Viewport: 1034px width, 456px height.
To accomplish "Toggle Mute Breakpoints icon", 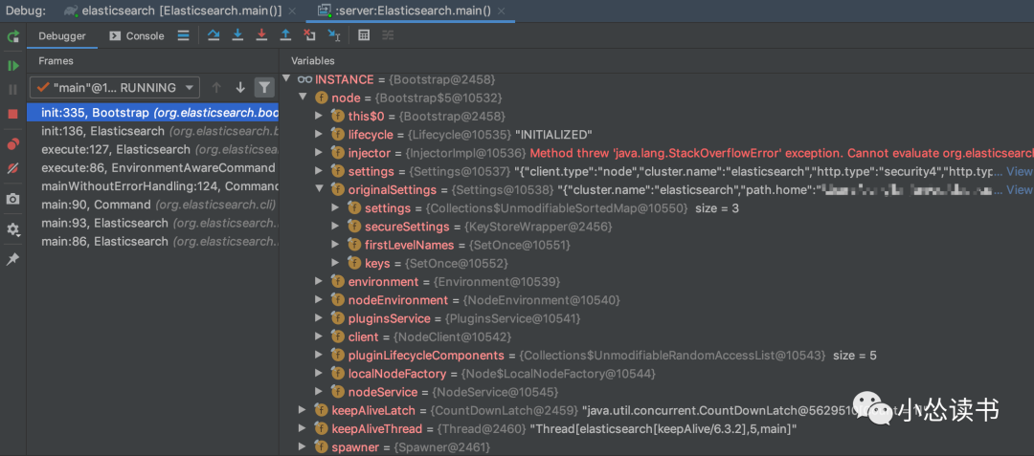I will click(x=12, y=168).
